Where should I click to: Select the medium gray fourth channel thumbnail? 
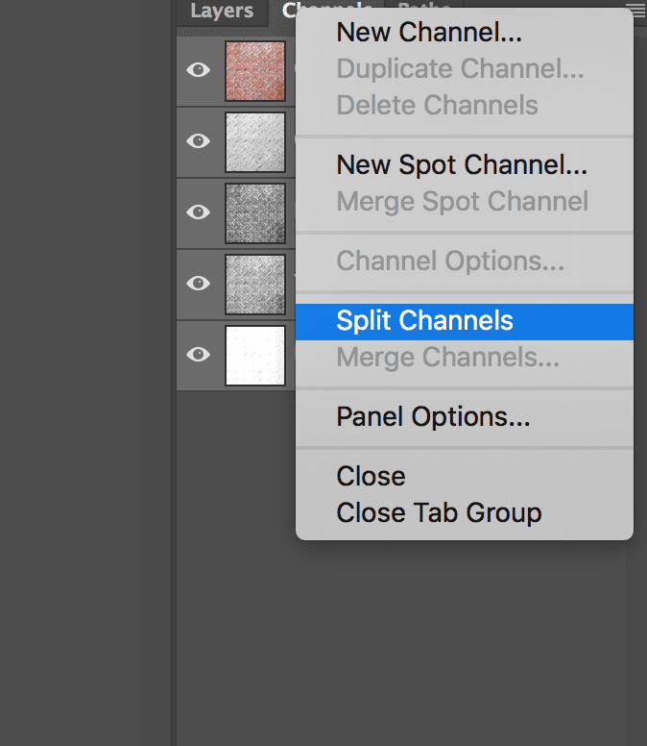point(255,284)
